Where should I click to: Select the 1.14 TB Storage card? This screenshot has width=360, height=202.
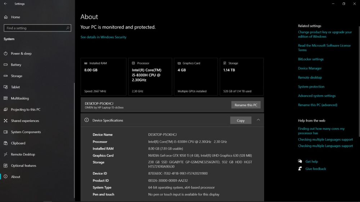242,77
